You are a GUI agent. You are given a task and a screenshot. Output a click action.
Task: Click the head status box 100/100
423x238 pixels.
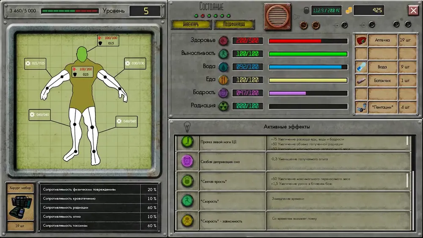[108, 41]
